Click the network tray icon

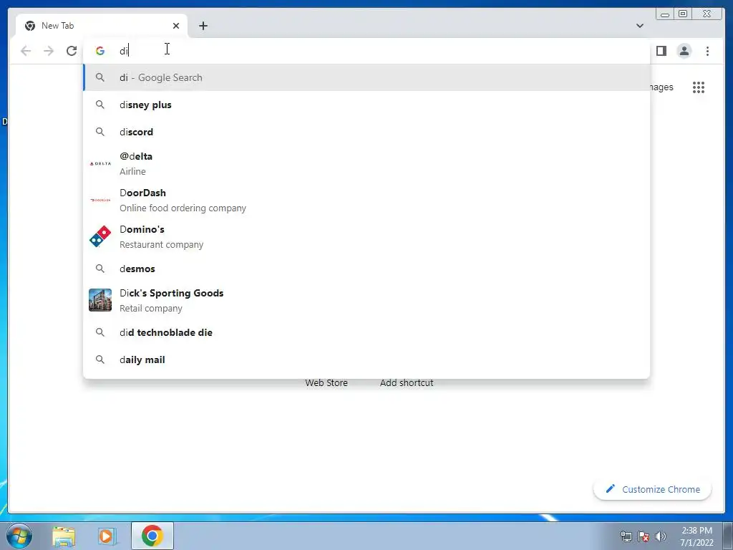click(x=626, y=536)
